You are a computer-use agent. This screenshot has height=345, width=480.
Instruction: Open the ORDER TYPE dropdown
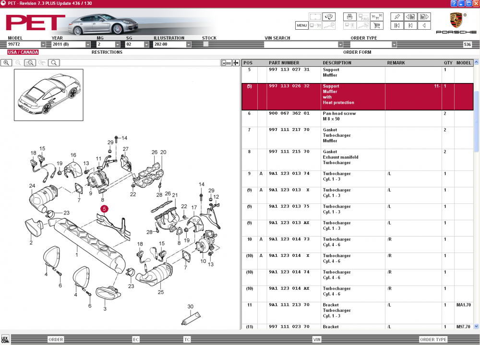point(394,44)
